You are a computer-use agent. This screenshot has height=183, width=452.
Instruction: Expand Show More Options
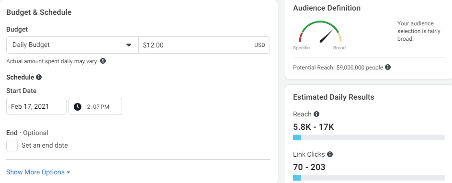tap(38, 172)
